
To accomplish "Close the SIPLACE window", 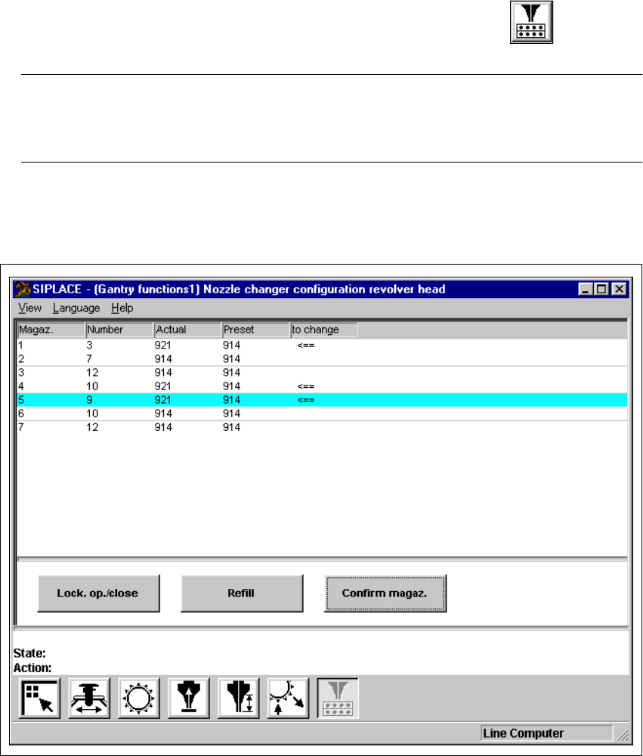I will click(620, 289).
